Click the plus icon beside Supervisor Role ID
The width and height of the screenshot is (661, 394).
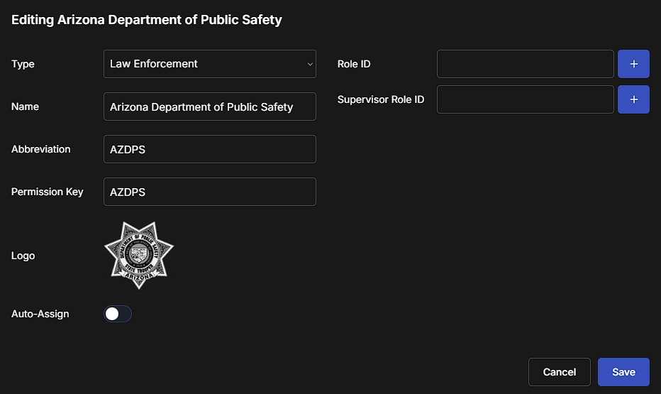click(x=633, y=99)
